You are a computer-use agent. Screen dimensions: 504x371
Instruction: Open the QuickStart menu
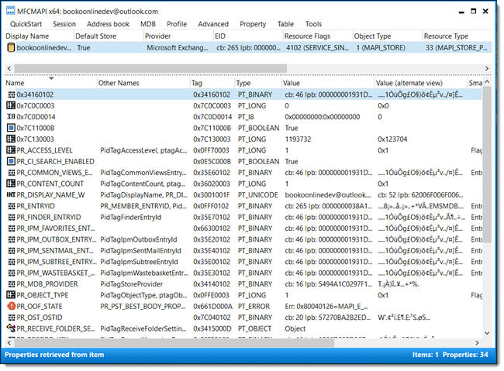(26, 24)
